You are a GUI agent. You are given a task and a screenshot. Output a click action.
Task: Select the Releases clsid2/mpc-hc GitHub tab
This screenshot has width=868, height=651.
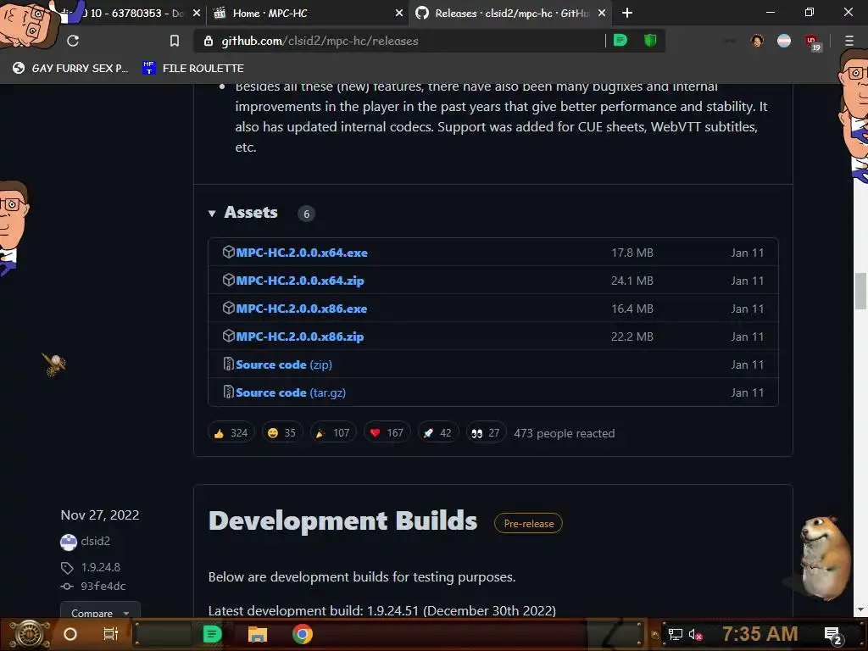(x=510, y=13)
